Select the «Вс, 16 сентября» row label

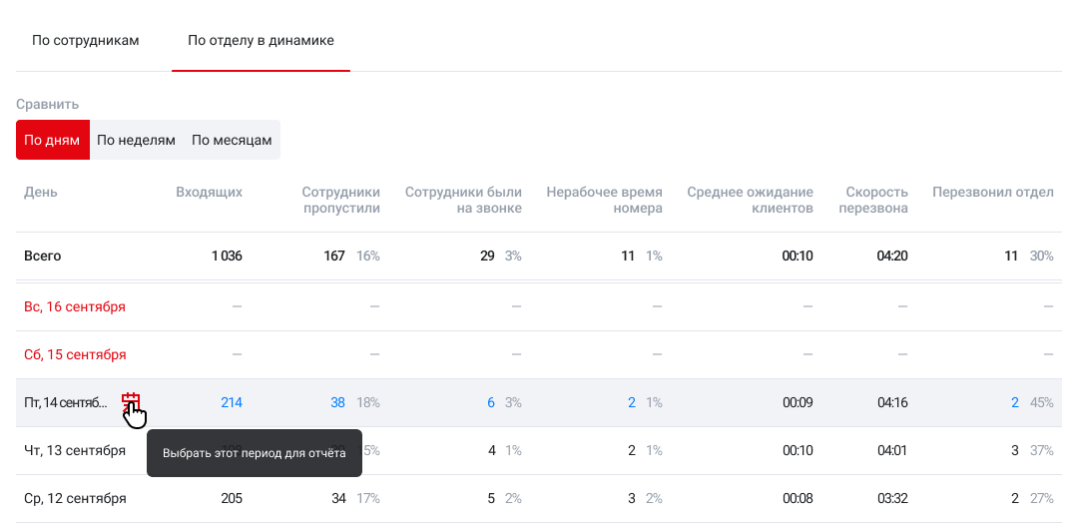click(x=75, y=306)
